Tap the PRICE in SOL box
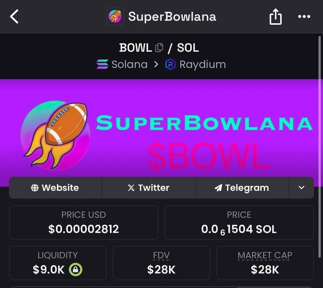The image size is (323, 288). pos(239,222)
